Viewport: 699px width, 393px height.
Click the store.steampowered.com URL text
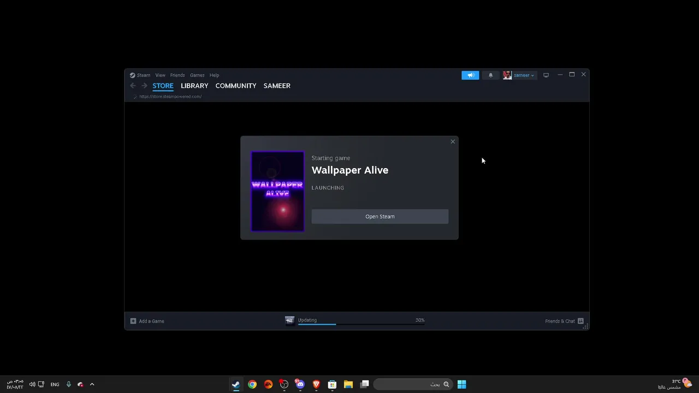coord(170,97)
